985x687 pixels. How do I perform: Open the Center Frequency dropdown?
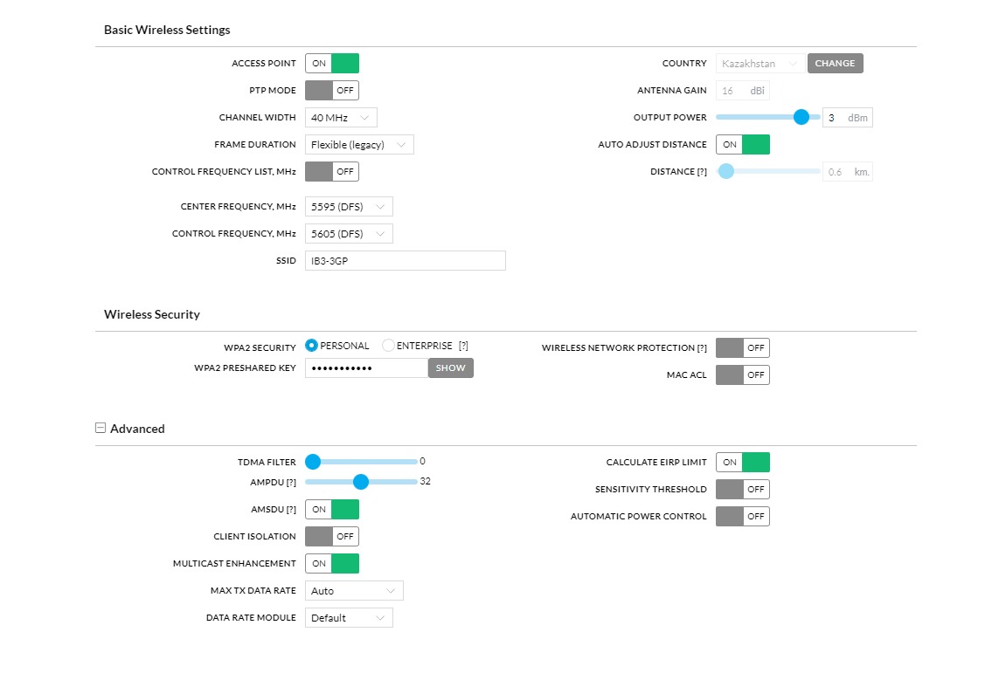tap(349, 207)
